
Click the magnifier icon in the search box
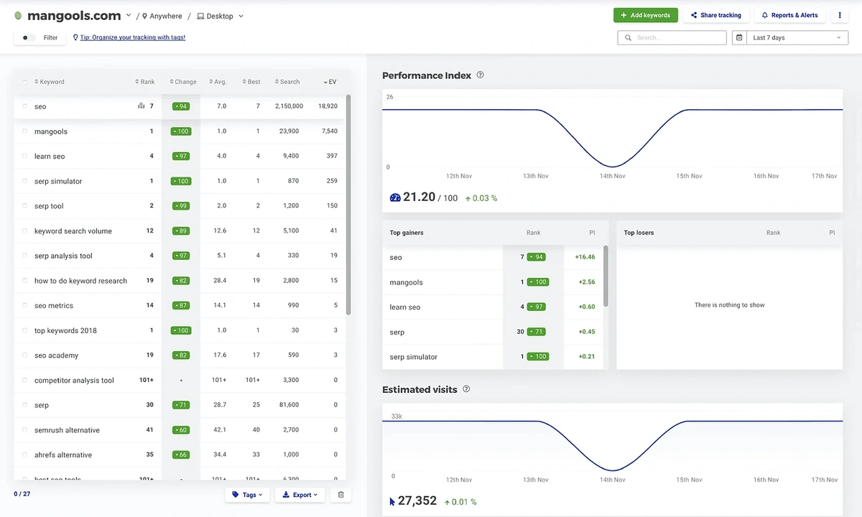coord(629,37)
